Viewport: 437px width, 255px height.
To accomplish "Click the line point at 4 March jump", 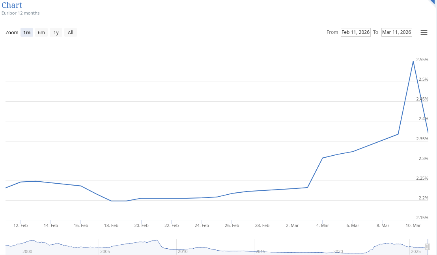I will tap(323, 158).
